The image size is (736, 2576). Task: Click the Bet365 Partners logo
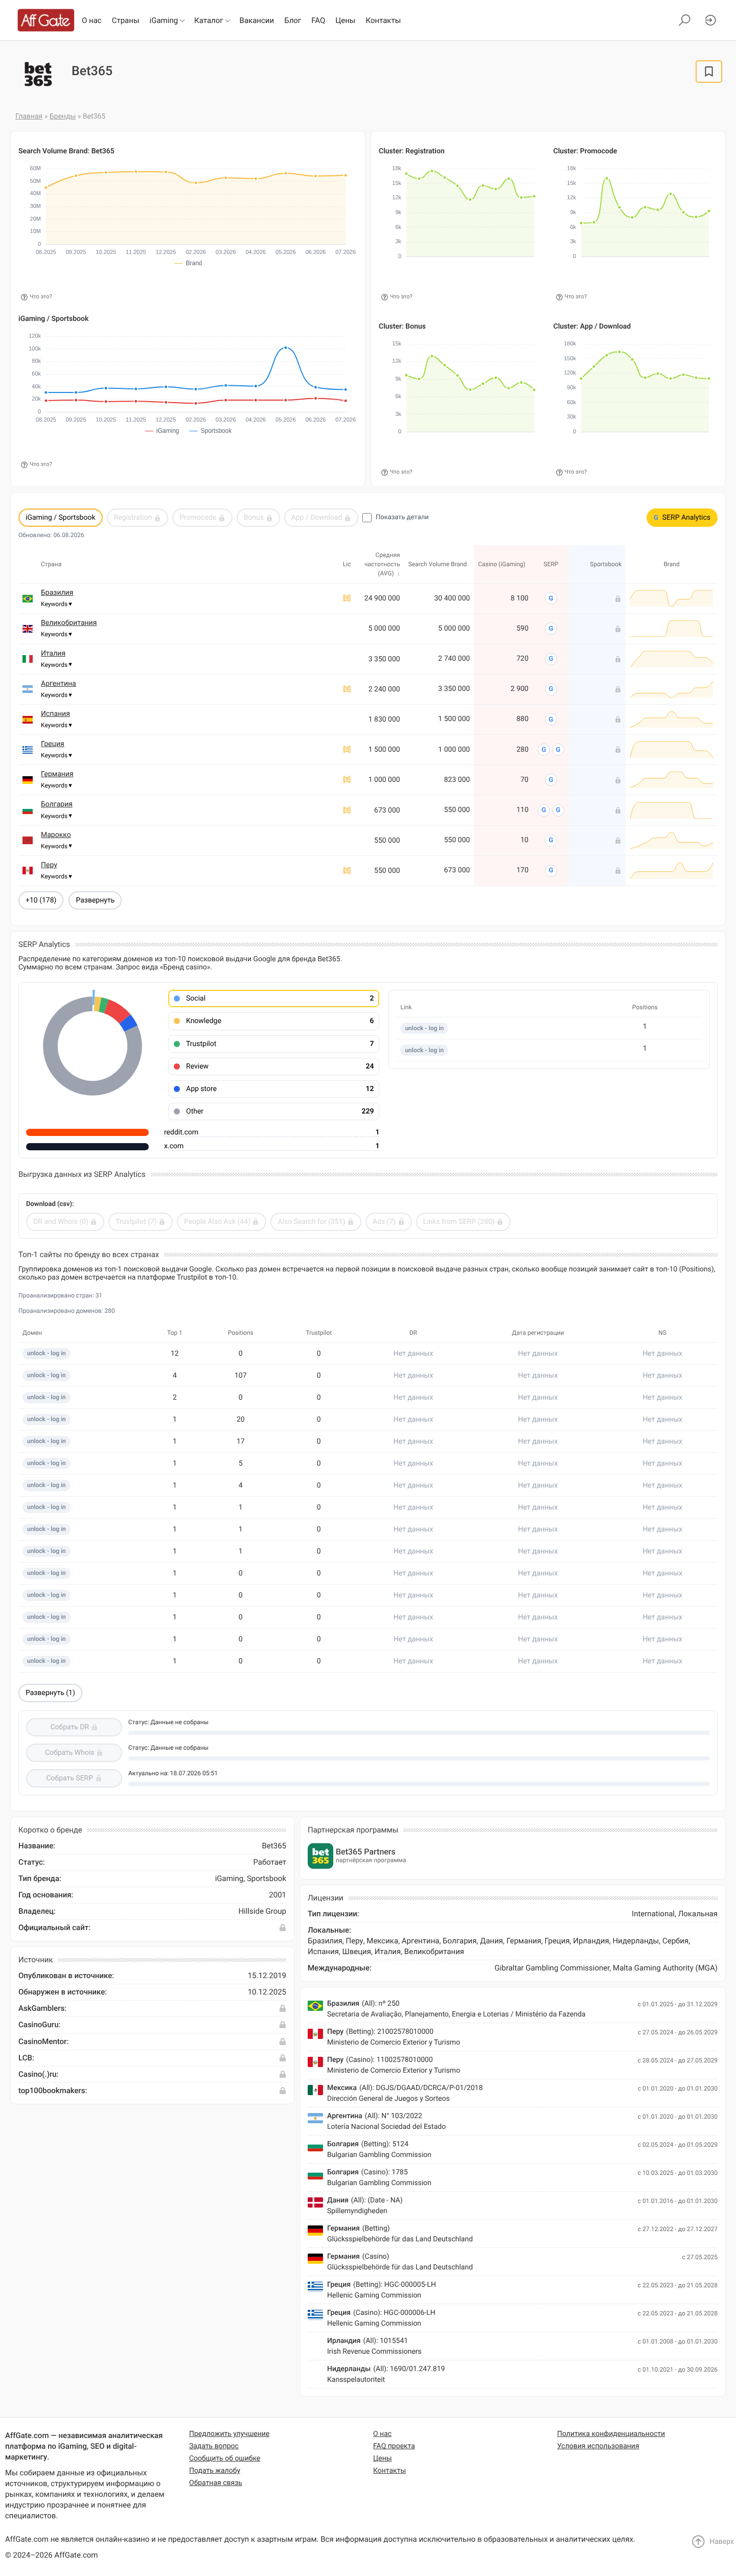pyautogui.click(x=320, y=1856)
